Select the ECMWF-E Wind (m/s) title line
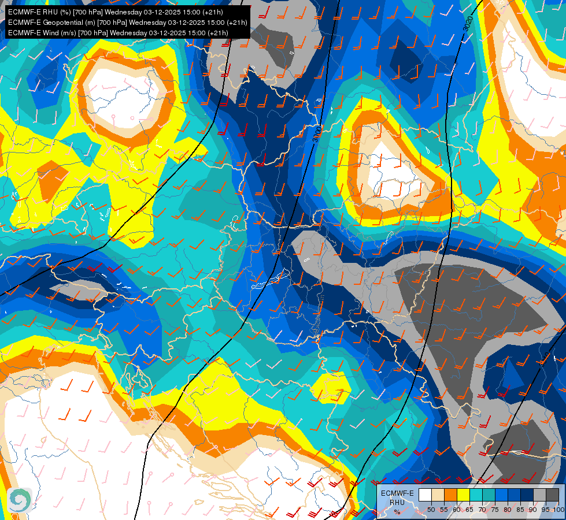 (118, 33)
